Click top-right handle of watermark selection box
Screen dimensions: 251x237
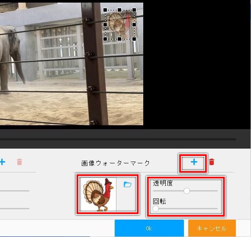[x=134, y=10]
